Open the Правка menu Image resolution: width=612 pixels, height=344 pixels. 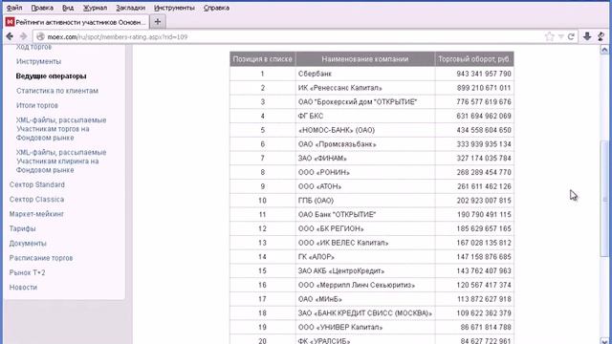point(42,8)
